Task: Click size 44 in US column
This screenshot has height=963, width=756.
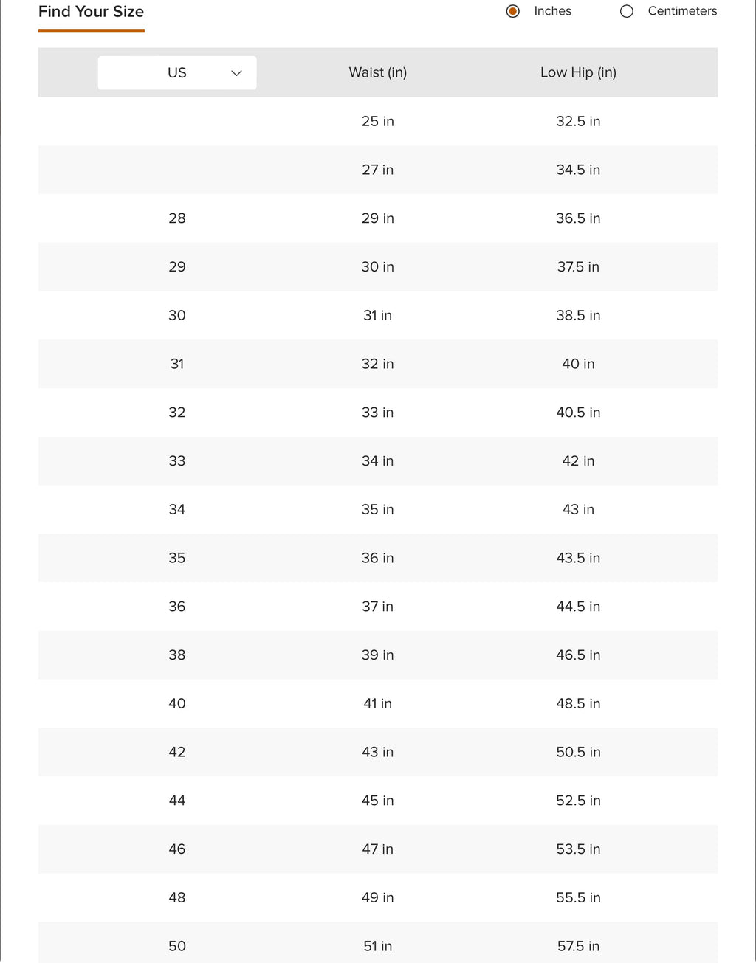Action: [x=177, y=801]
